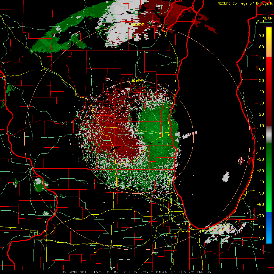Click the 0 label on velocity scale
The width and height of the screenshot is (274, 274).
coord(263,137)
